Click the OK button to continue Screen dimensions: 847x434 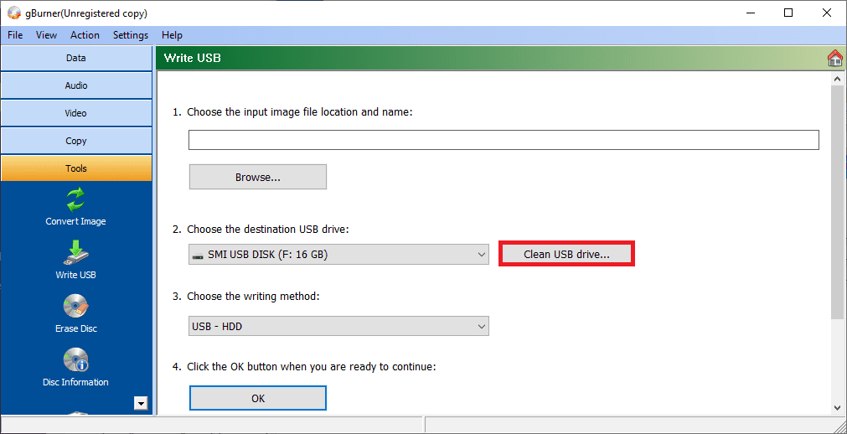[258, 398]
